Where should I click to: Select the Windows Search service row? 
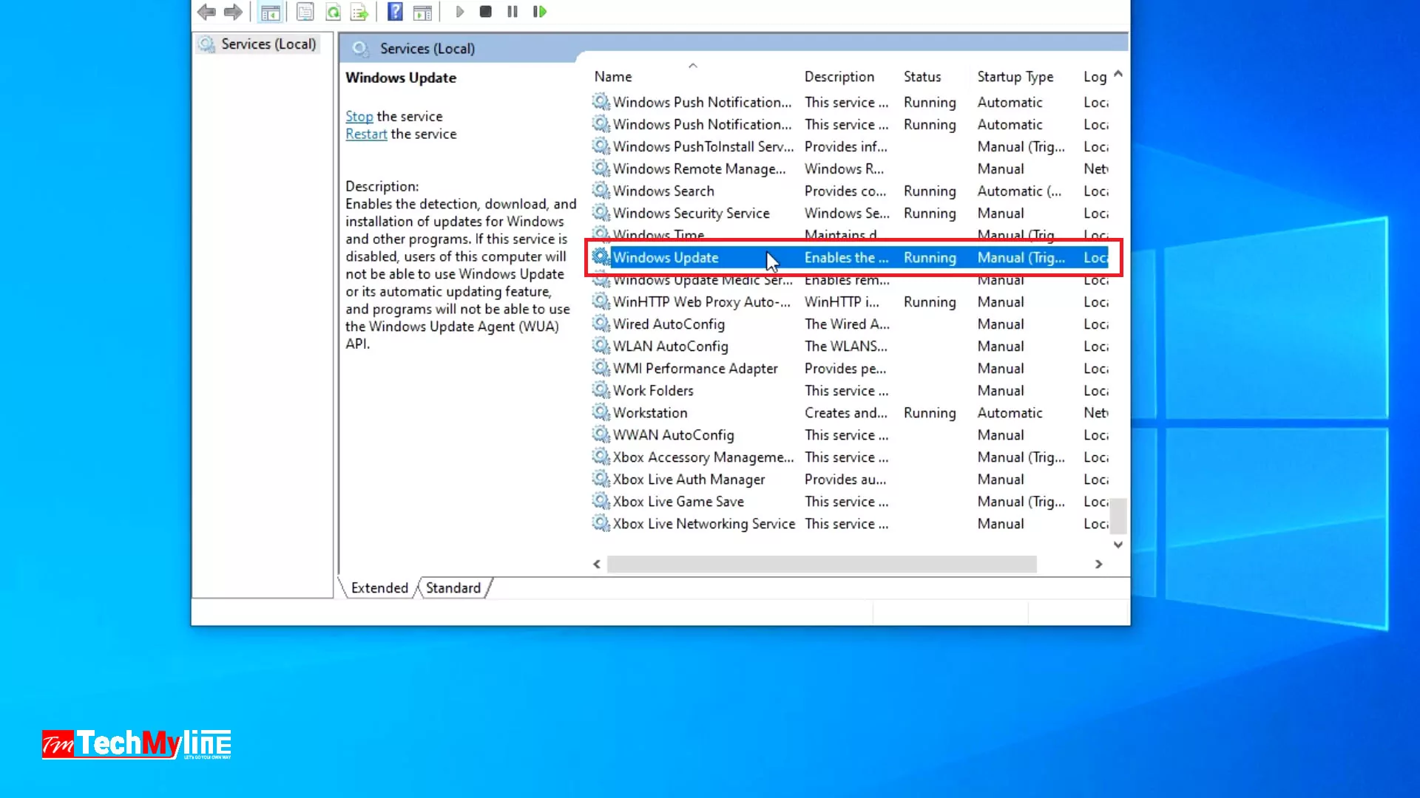click(663, 191)
